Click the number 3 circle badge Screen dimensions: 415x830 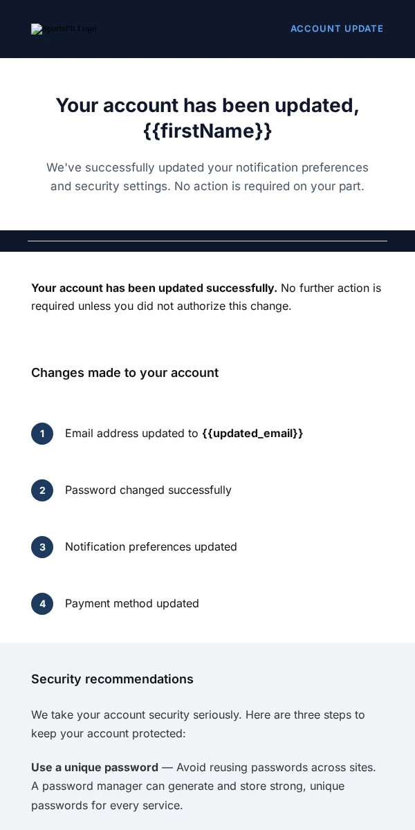[42, 547]
